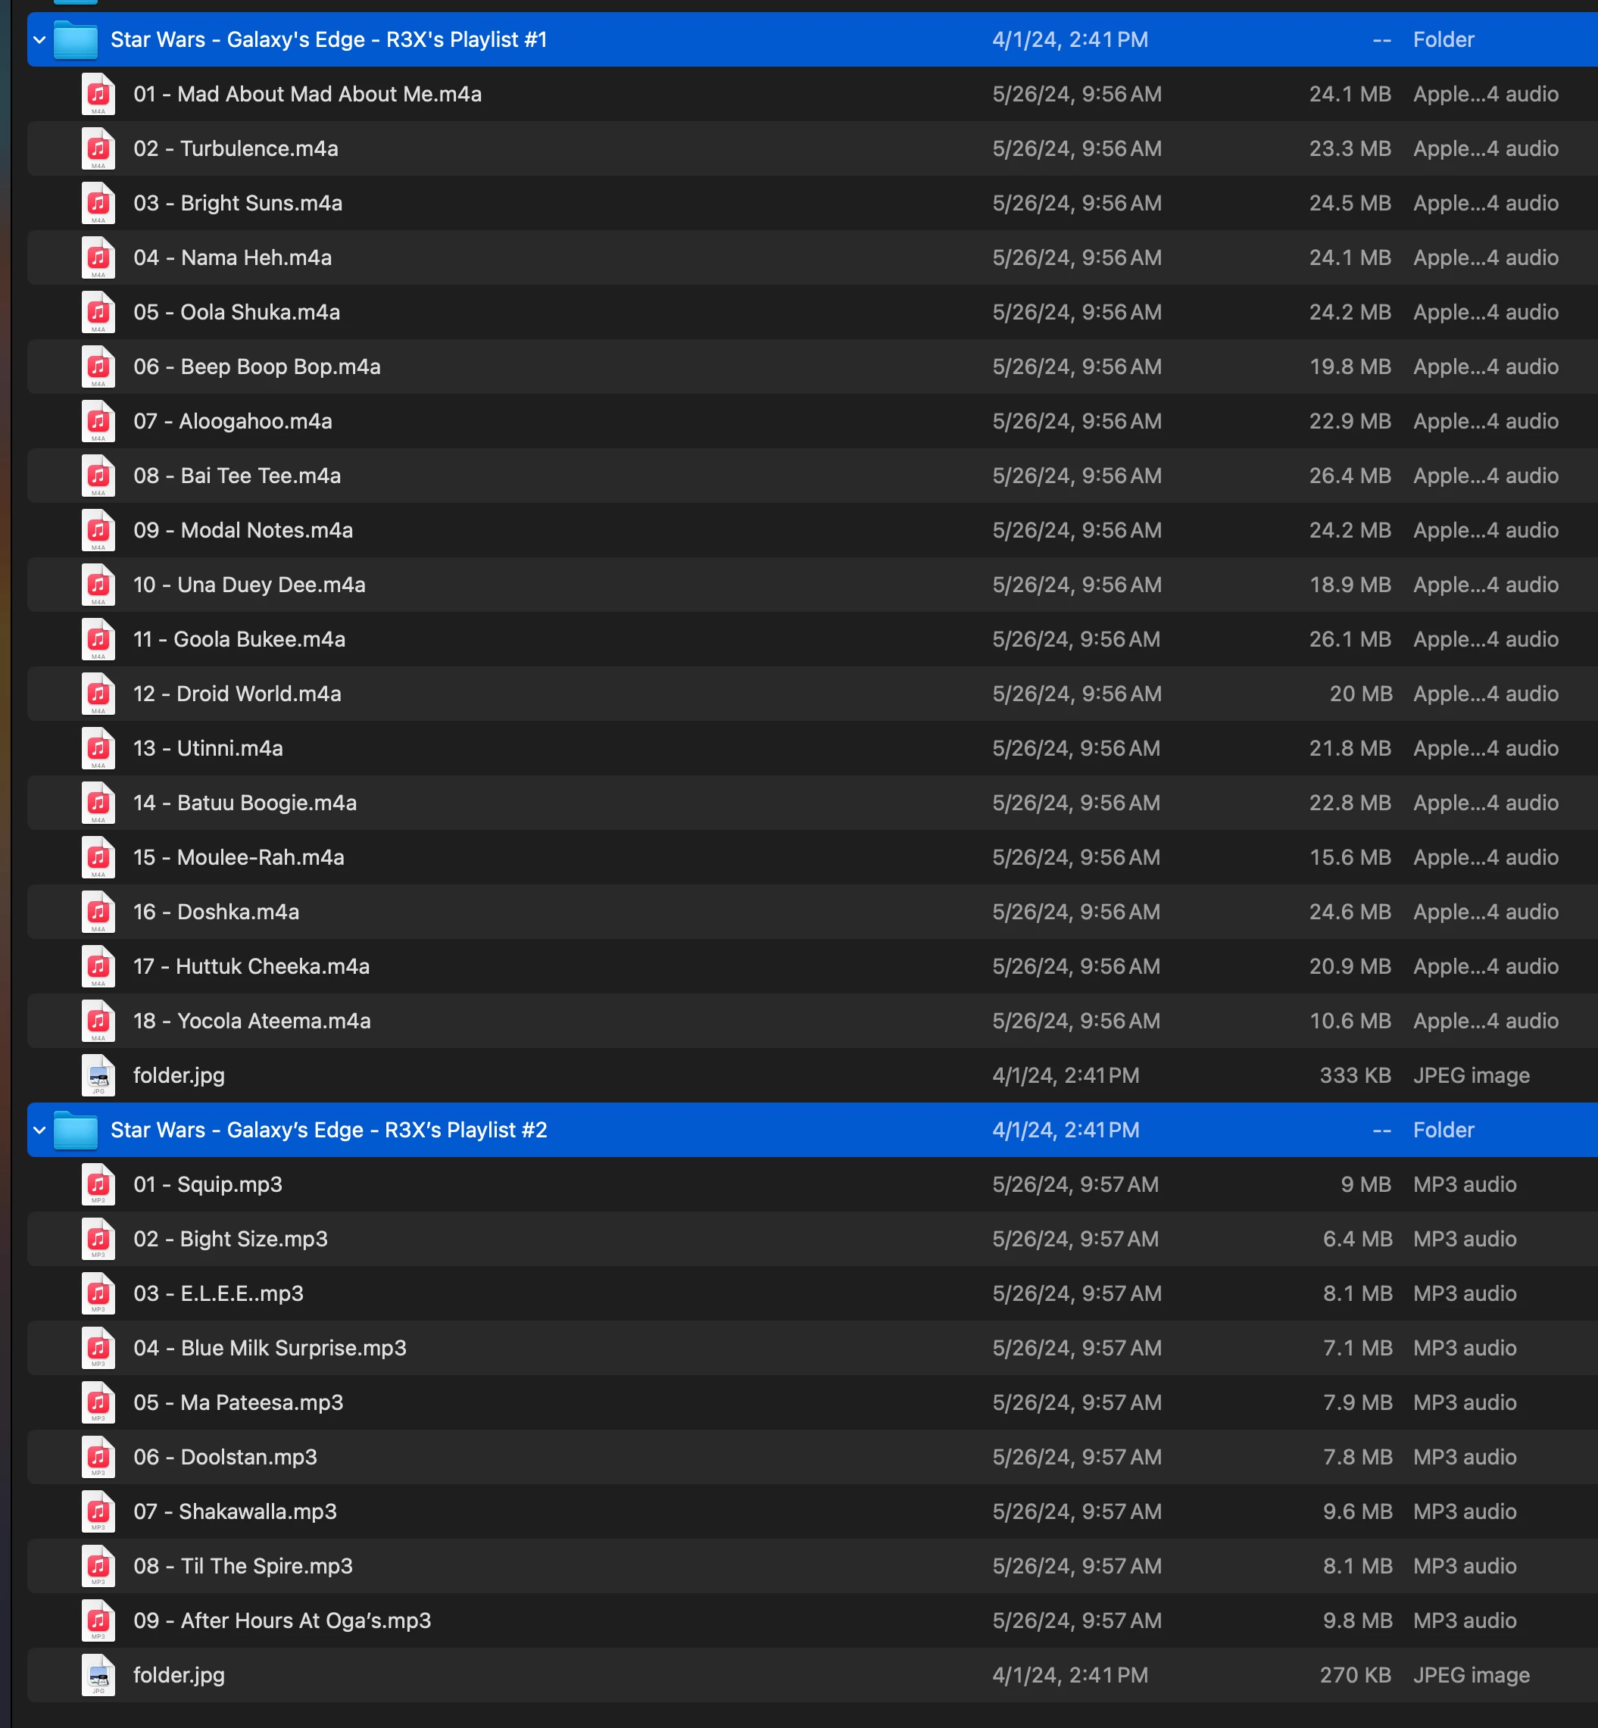Viewport: 1598px width, 1728px height.
Task: Click the Mad About Me m4a file icon
Action: (98, 94)
